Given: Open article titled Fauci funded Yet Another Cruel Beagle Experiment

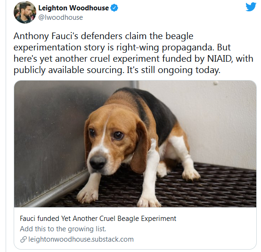Looking at the screenshot, I should pyautogui.click(x=98, y=219).
